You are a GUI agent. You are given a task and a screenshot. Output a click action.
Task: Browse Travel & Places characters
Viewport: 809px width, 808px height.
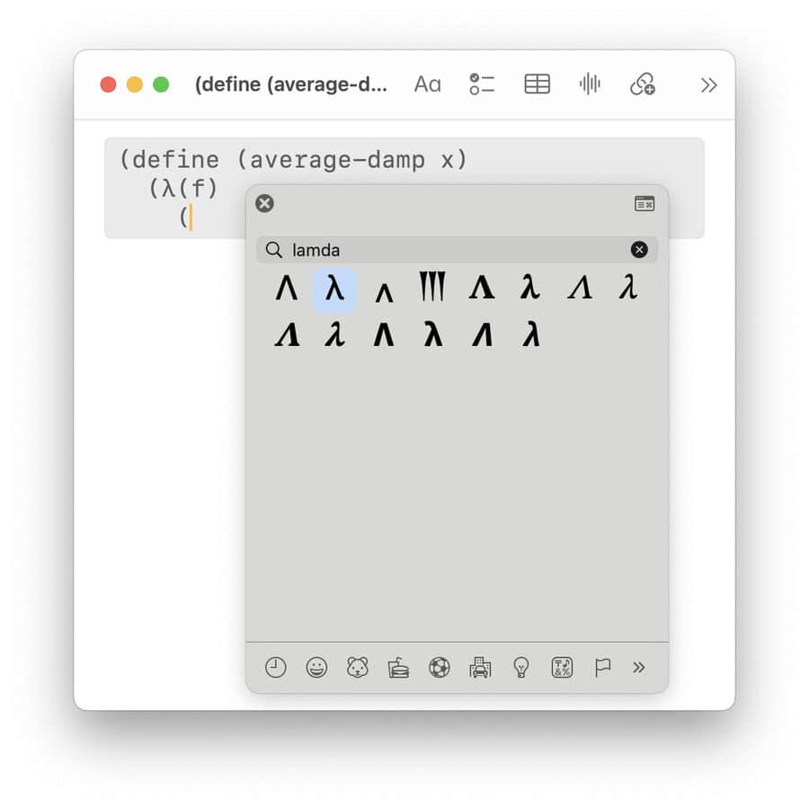click(480, 667)
